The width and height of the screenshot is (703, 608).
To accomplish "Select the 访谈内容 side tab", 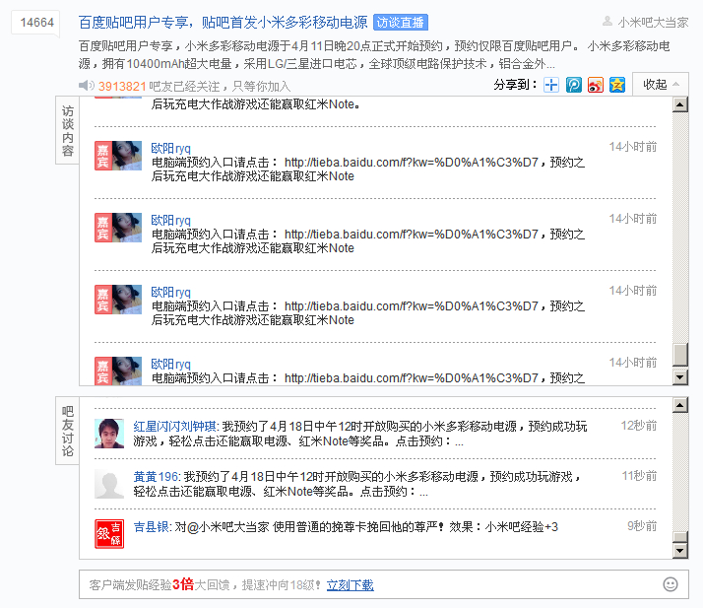I will (67, 131).
